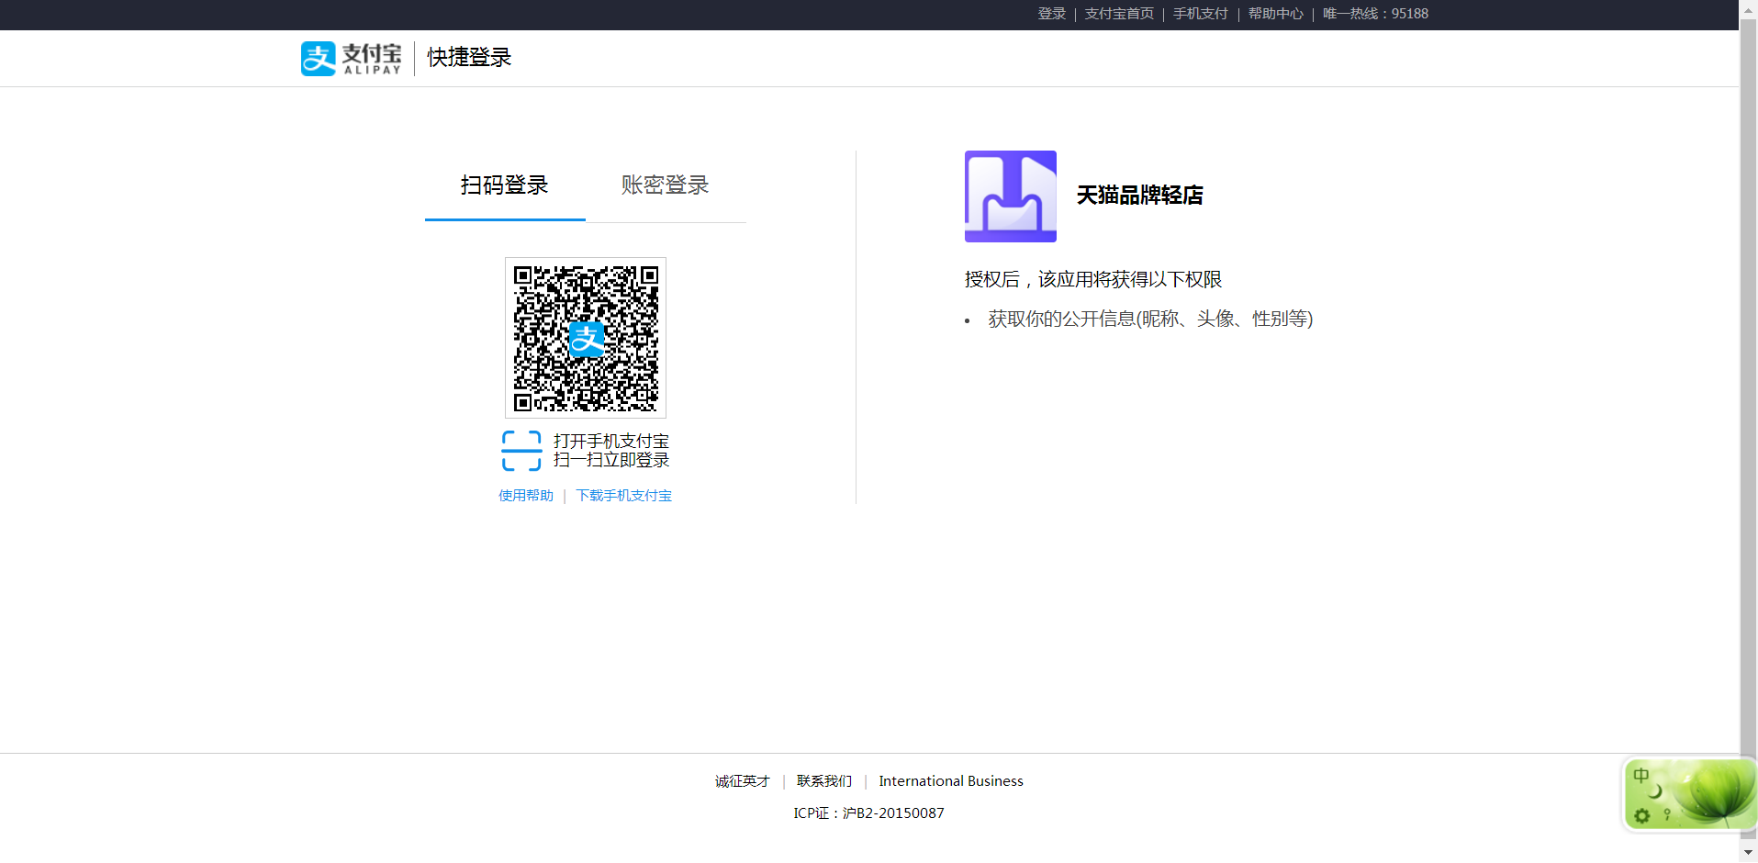
Task: Click the 唯一热线：95188 text
Action: 1375,14
